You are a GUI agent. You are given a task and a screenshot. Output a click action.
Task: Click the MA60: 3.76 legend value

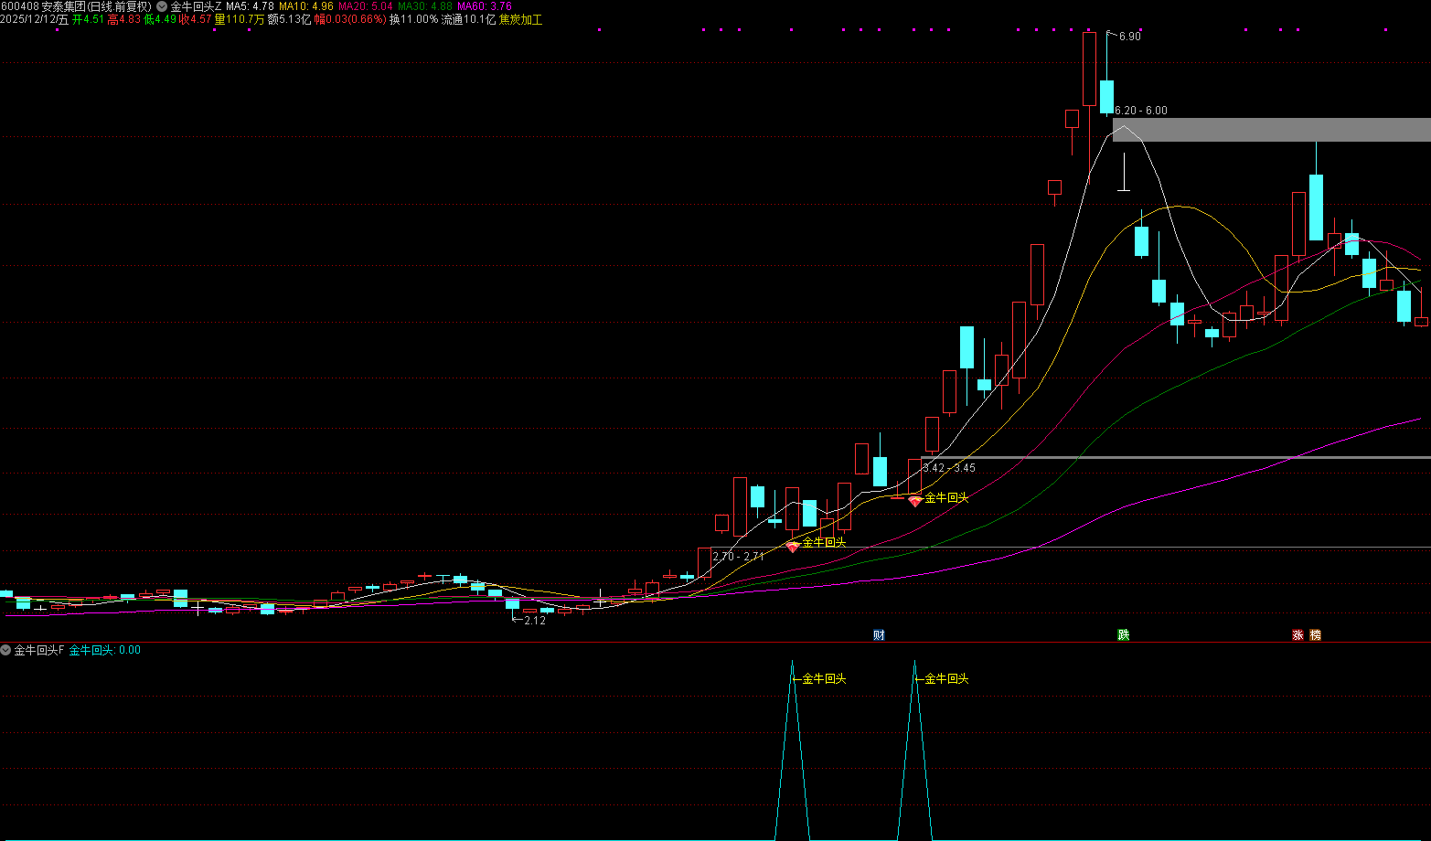point(485,6)
